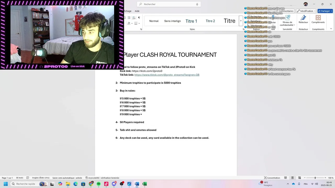The width and height of the screenshot is (335, 188).
Task: Open File Explorer from the taskbar
Action: click(68, 184)
